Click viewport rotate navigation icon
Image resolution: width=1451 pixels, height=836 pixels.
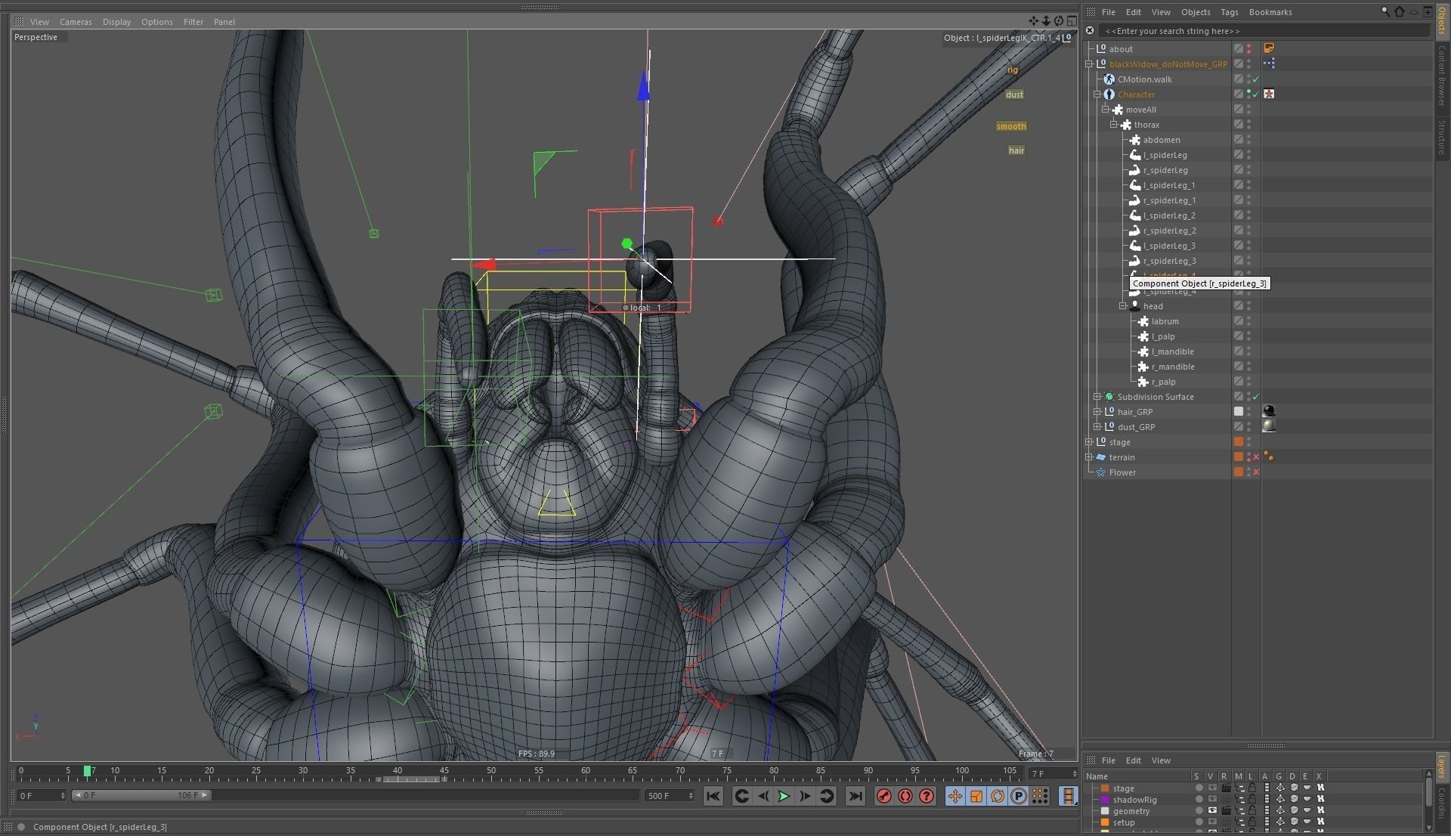[x=1059, y=21]
